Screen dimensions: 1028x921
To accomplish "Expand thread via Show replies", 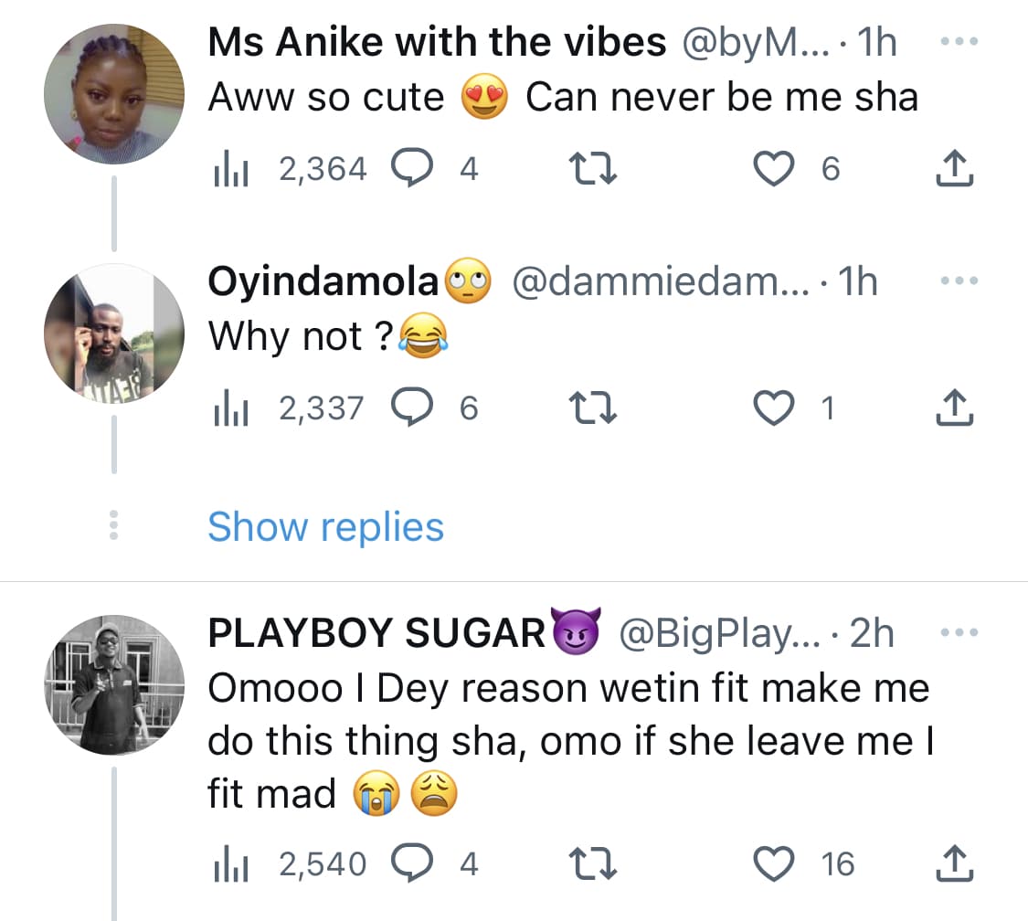I will click(325, 527).
